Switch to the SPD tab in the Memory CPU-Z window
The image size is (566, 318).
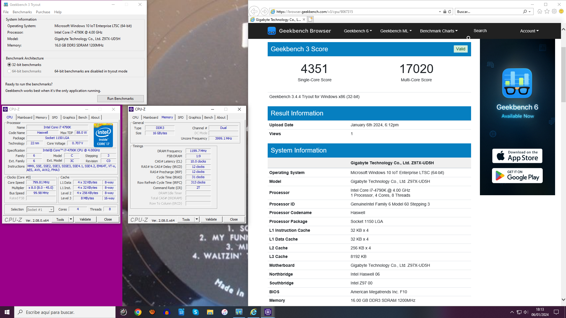(x=180, y=117)
